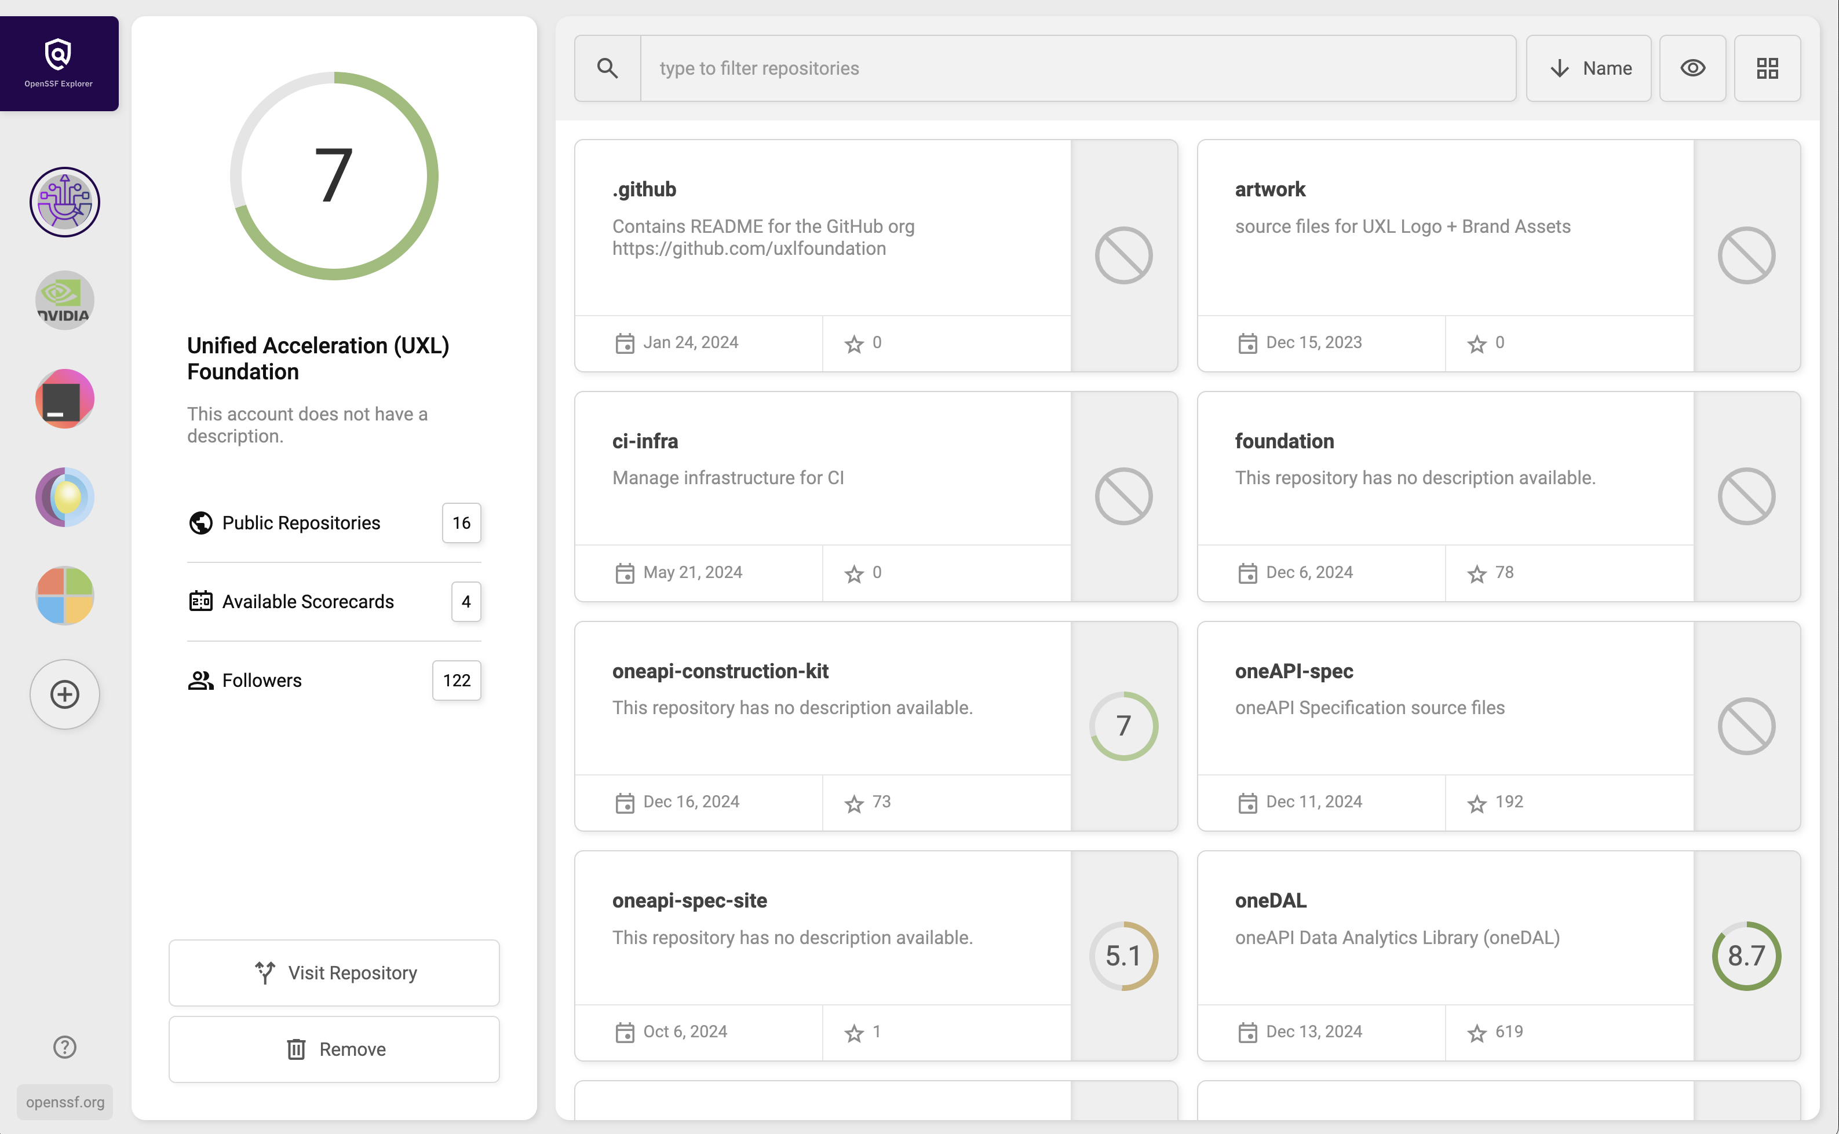The width and height of the screenshot is (1839, 1134).
Task: Open the Name sort dropdown
Action: pyautogui.click(x=1588, y=68)
